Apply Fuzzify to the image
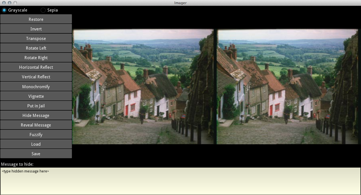Viewport: 361px width, 195px height. [x=36, y=135]
